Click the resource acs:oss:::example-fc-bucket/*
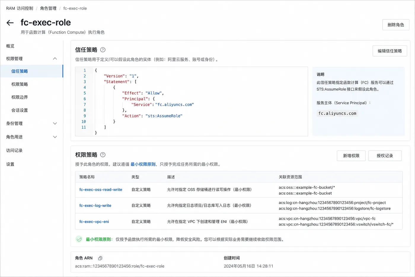The image size is (415, 277). click(307, 187)
